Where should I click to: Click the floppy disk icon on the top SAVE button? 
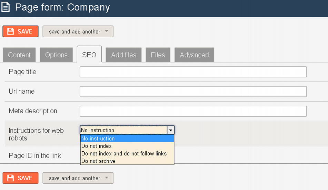[10, 31]
